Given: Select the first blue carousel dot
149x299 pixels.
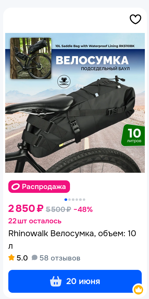Looking at the screenshot, I should tap(66, 200).
